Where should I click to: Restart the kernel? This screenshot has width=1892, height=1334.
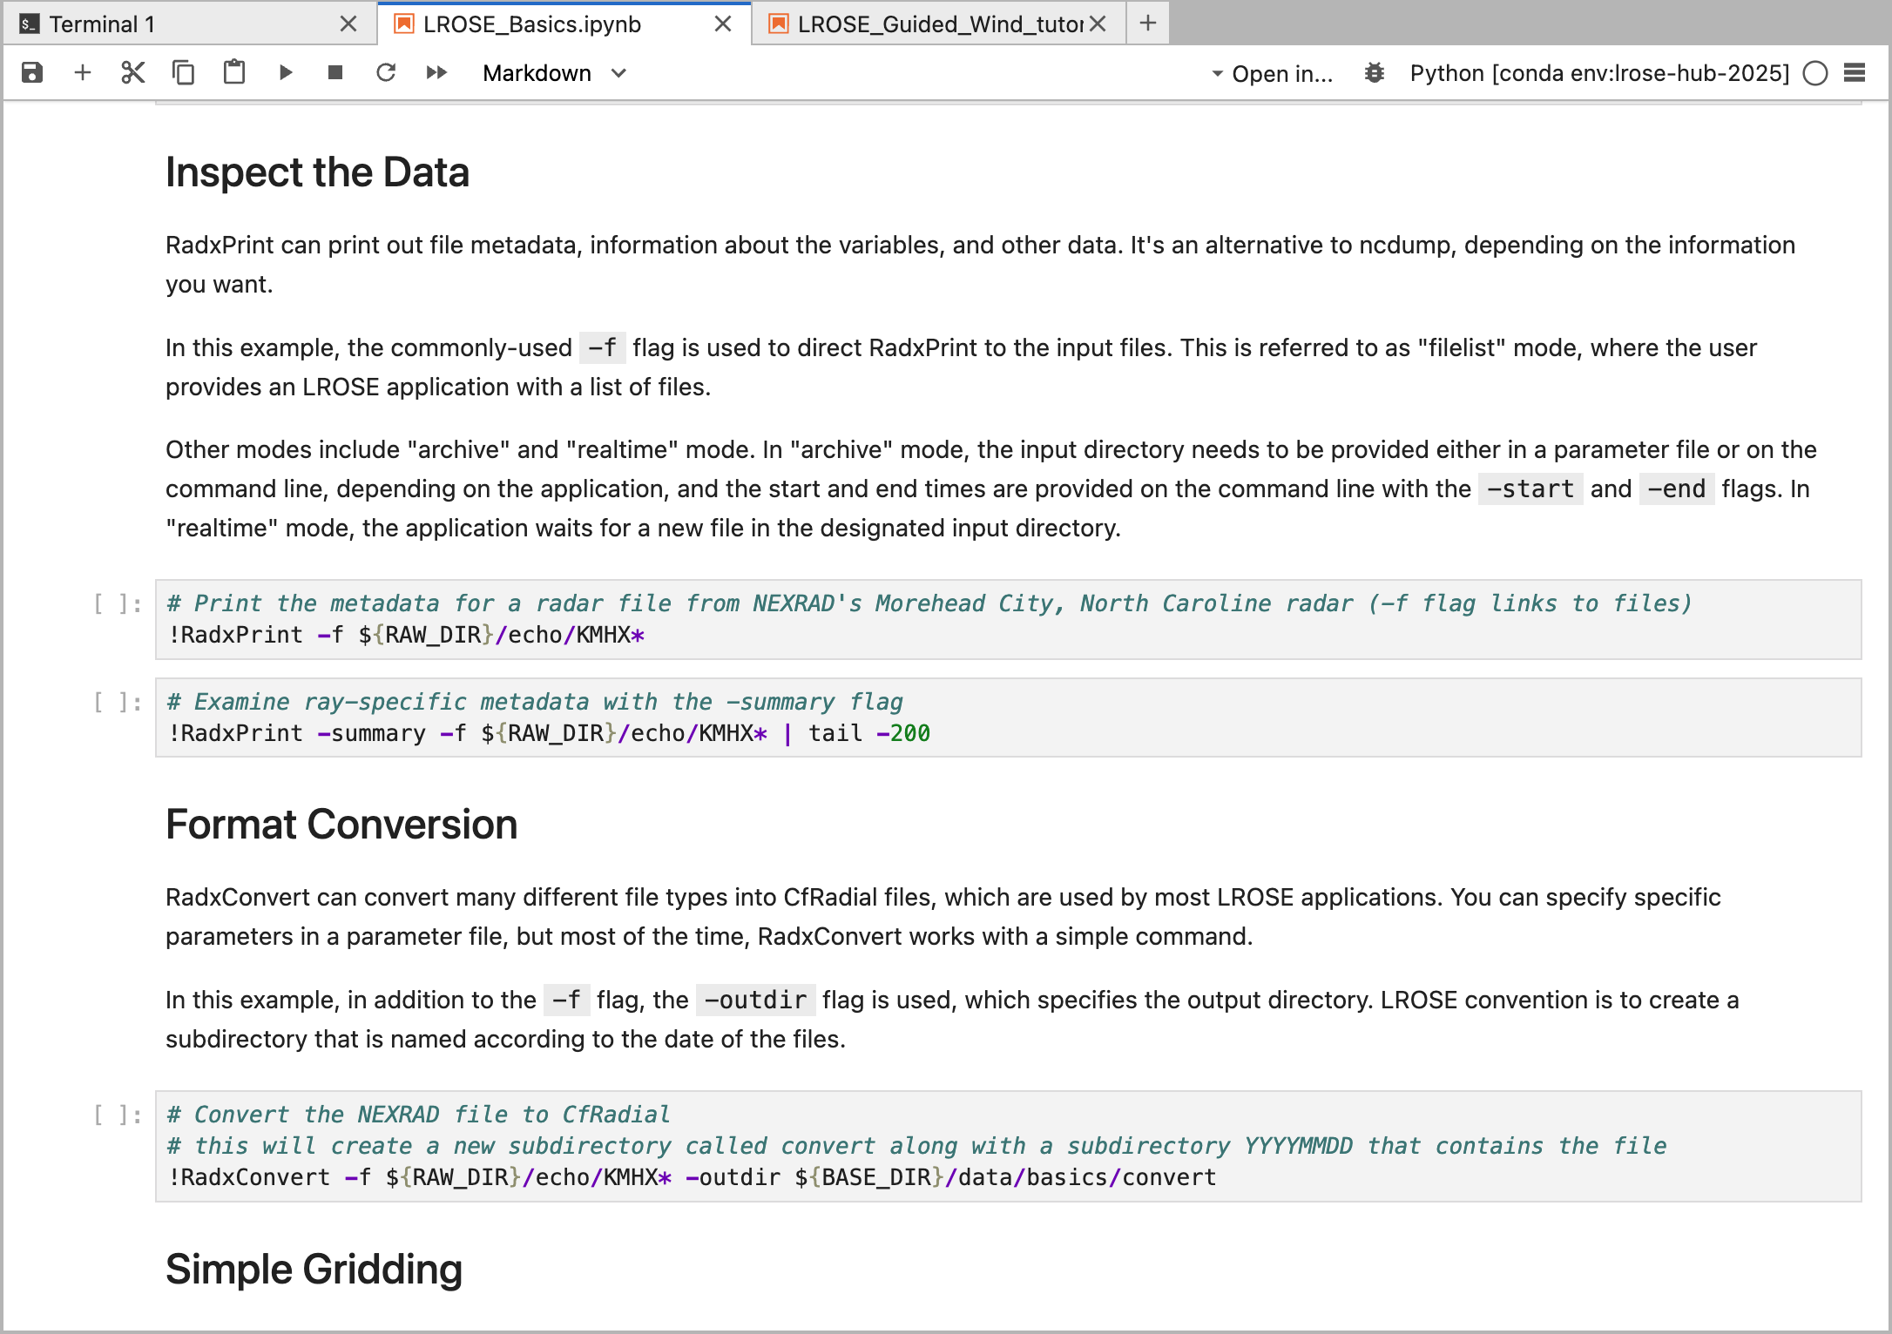pyautogui.click(x=386, y=73)
